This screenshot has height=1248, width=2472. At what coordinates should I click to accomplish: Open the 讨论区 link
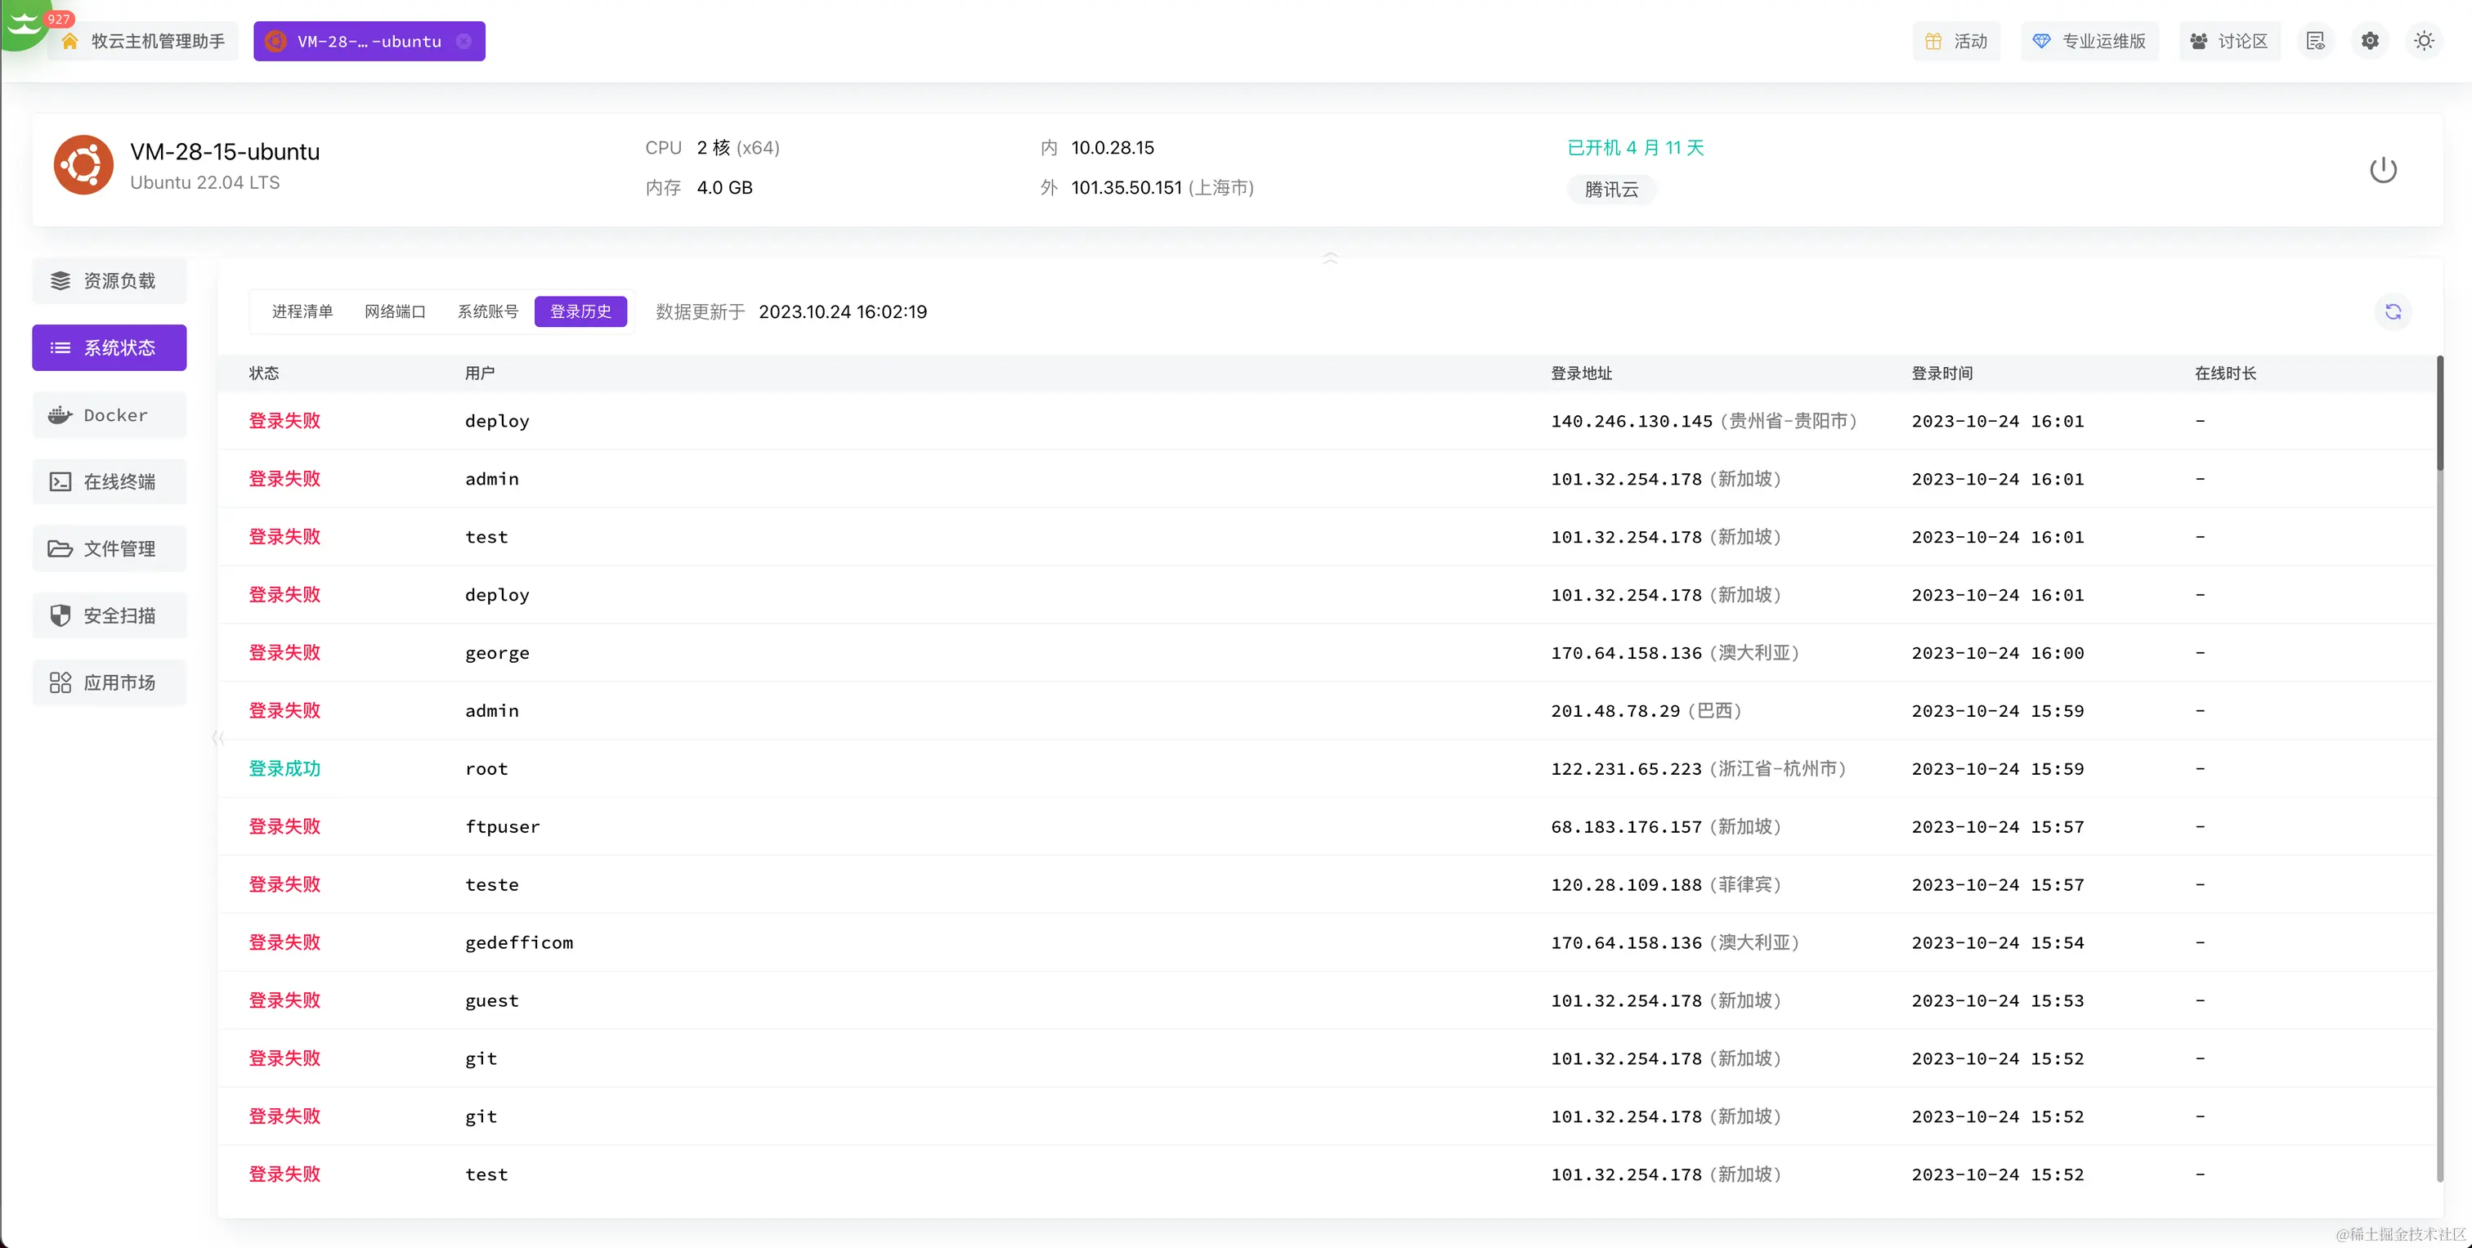[x=2228, y=41]
